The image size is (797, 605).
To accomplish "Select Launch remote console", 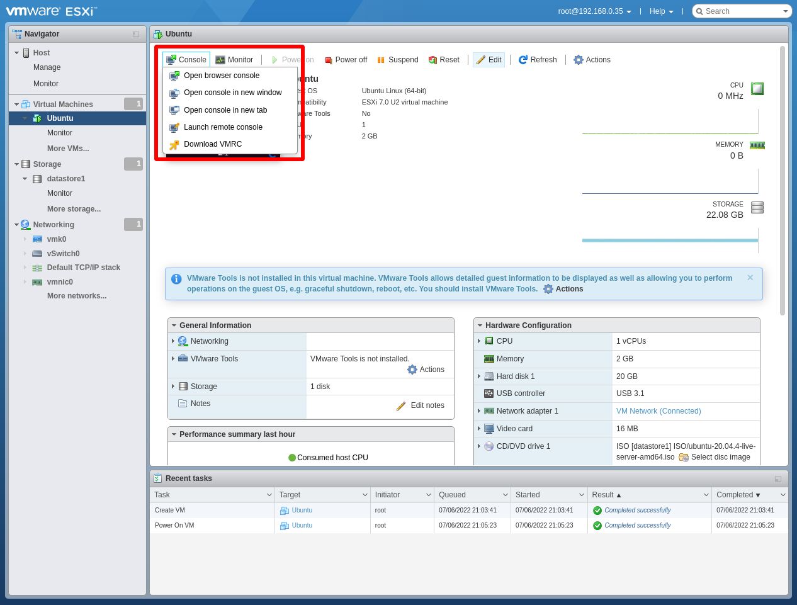I will click(x=223, y=127).
